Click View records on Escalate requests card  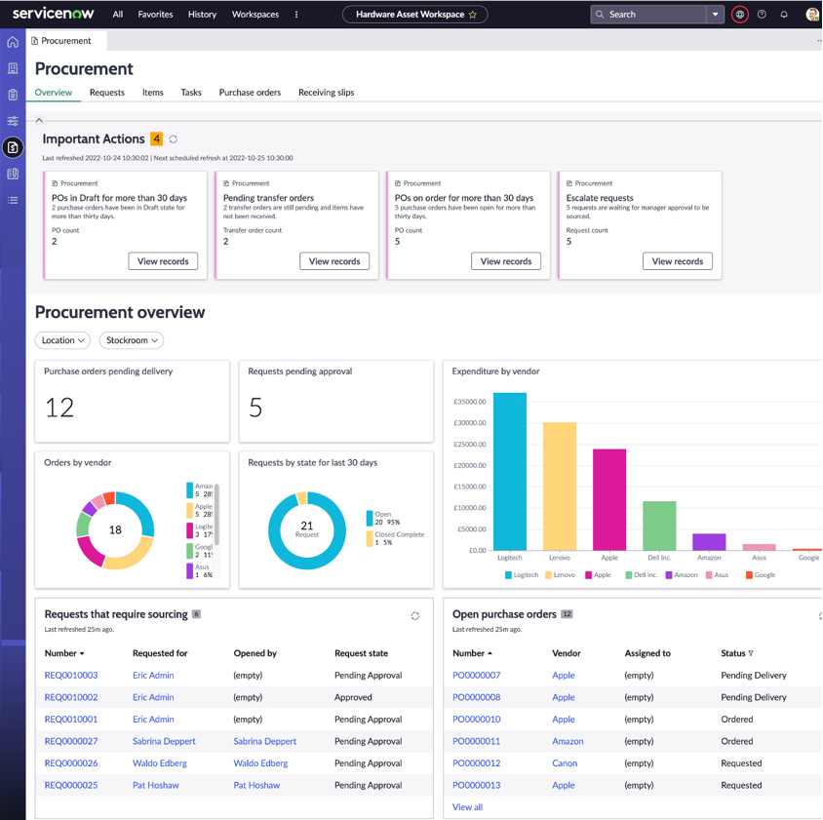(x=677, y=260)
